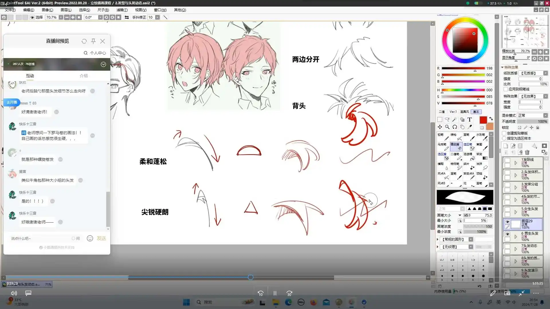
Task: Toggle 应用到钢笔线 checkbox
Action: click(506, 89)
